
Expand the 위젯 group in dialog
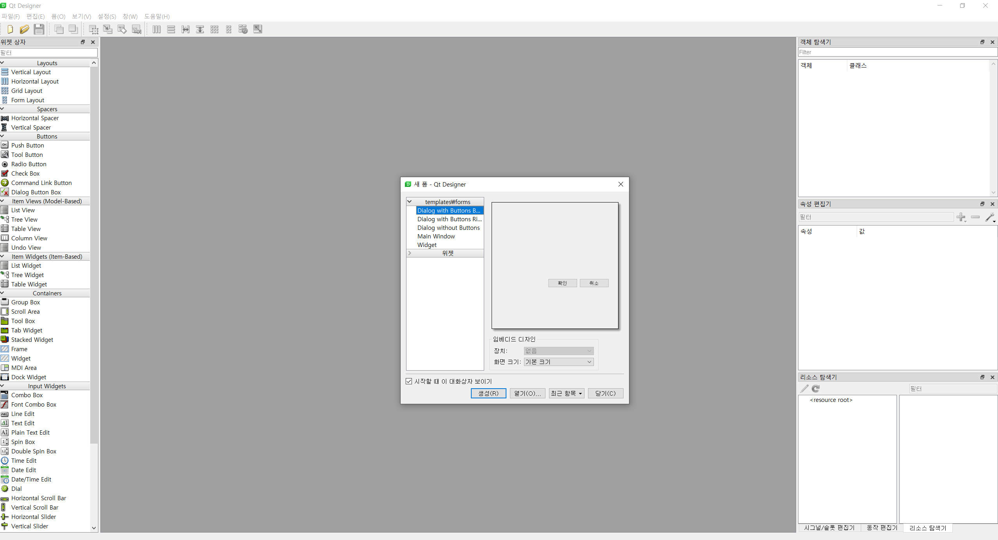410,253
